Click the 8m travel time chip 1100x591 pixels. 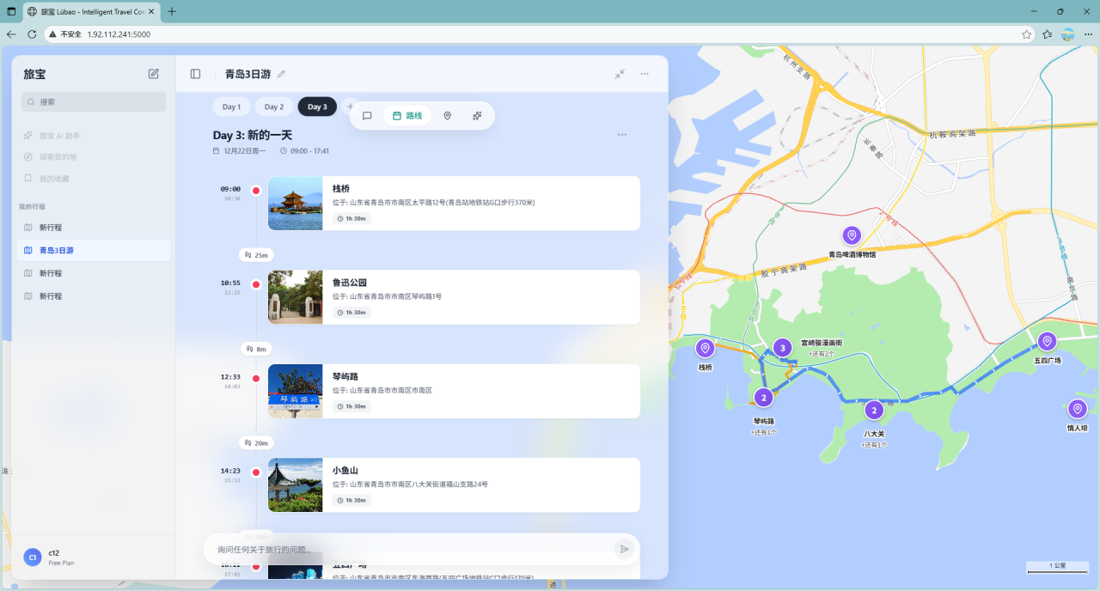coord(256,349)
